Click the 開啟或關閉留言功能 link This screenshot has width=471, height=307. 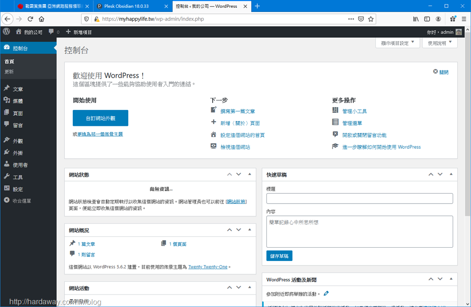click(364, 135)
